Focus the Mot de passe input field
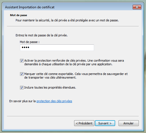 tap(57, 47)
